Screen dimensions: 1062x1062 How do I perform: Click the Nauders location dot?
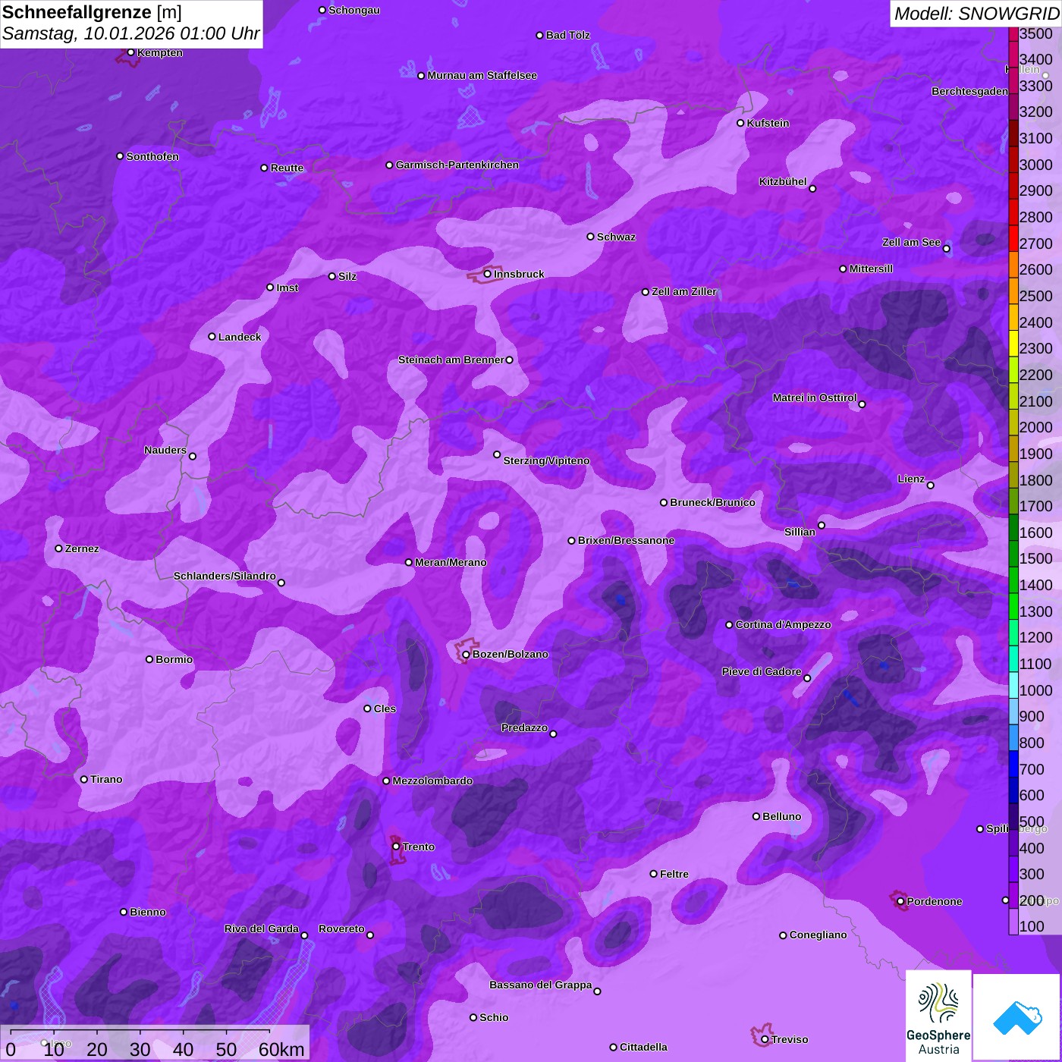pyautogui.click(x=193, y=457)
